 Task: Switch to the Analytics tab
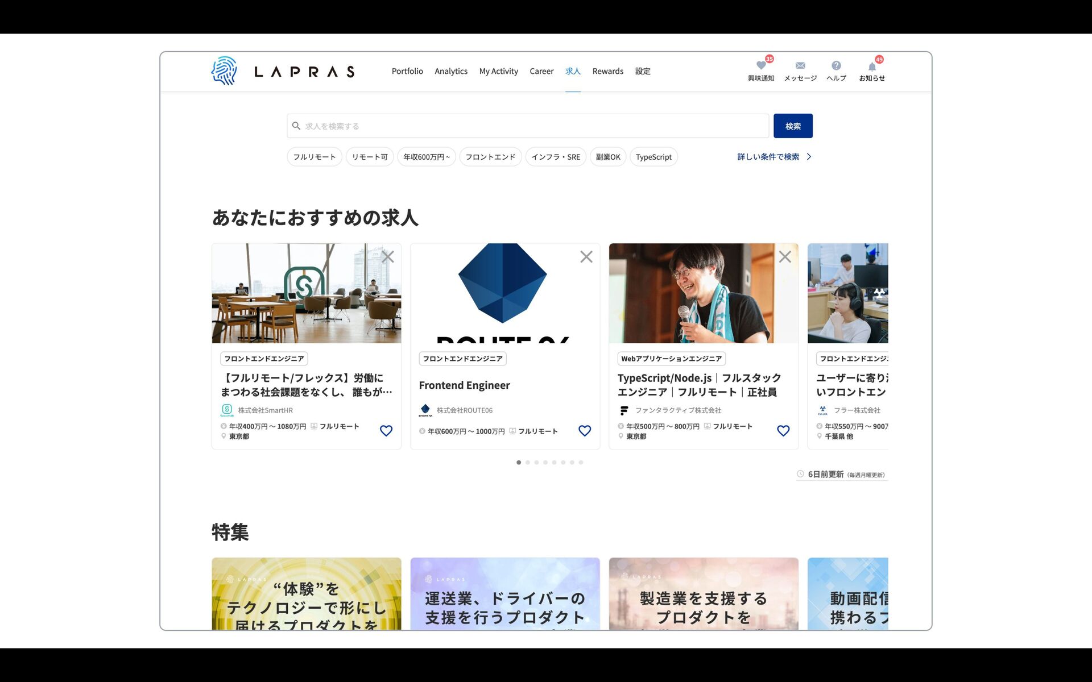451,72
